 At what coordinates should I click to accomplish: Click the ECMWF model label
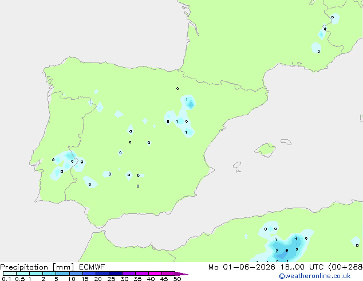point(92,267)
